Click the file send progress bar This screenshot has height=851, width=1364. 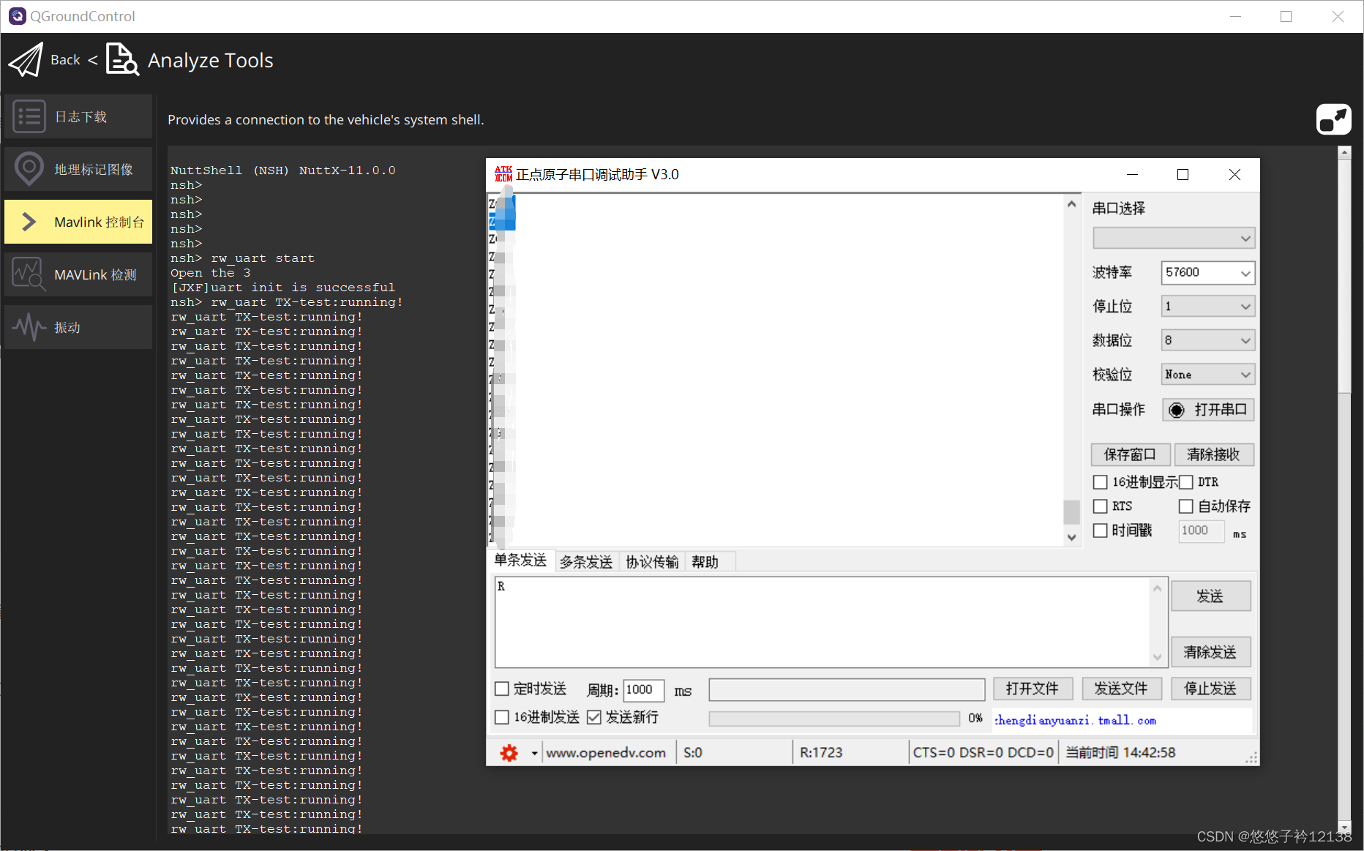(x=834, y=719)
